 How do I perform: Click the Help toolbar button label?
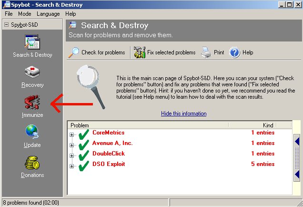click(x=248, y=52)
